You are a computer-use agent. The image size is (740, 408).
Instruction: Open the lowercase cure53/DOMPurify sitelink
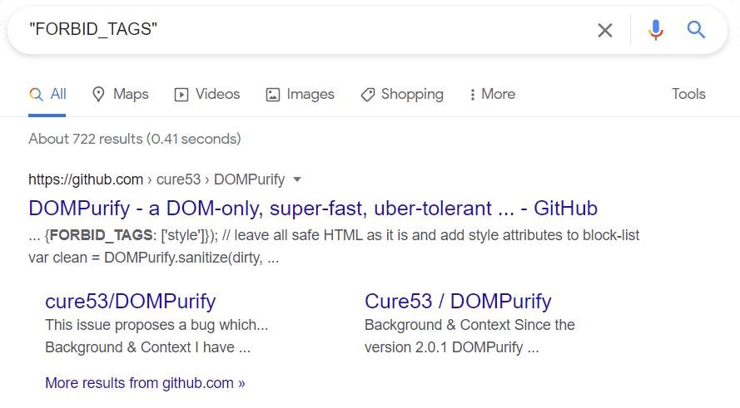click(130, 301)
